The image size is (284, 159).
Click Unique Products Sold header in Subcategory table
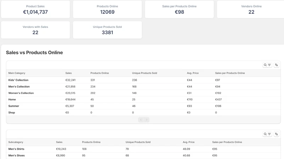point(138,142)
